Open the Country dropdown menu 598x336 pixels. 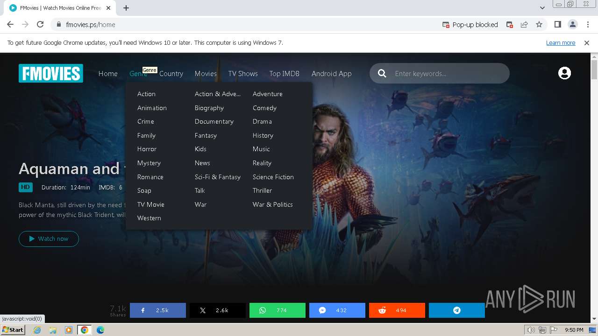(171, 74)
